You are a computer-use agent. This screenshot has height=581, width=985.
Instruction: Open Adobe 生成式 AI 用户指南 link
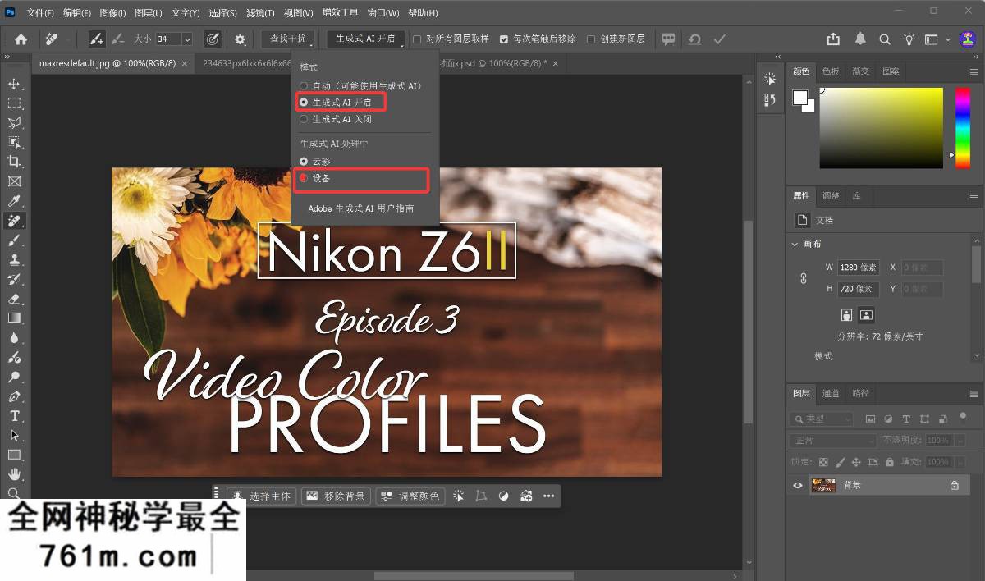(x=361, y=208)
